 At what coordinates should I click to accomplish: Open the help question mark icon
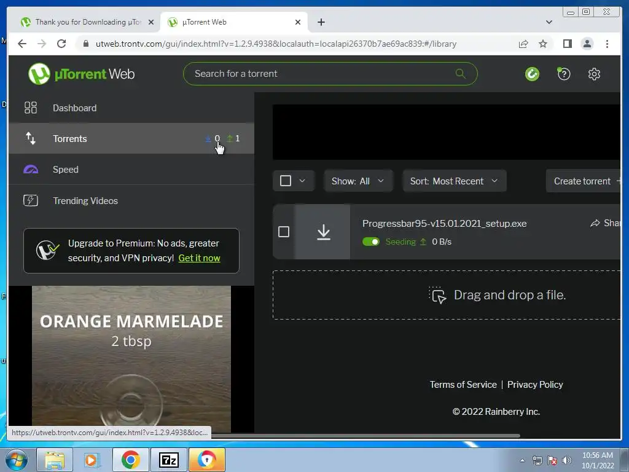click(564, 74)
